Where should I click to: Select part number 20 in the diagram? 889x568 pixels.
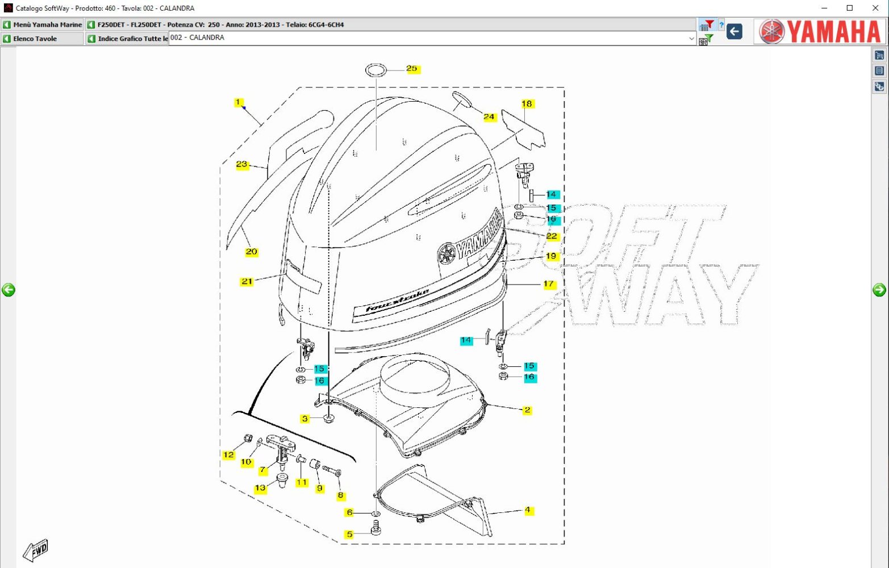251,252
